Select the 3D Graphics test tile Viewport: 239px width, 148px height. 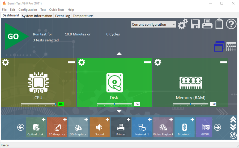point(78,127)
